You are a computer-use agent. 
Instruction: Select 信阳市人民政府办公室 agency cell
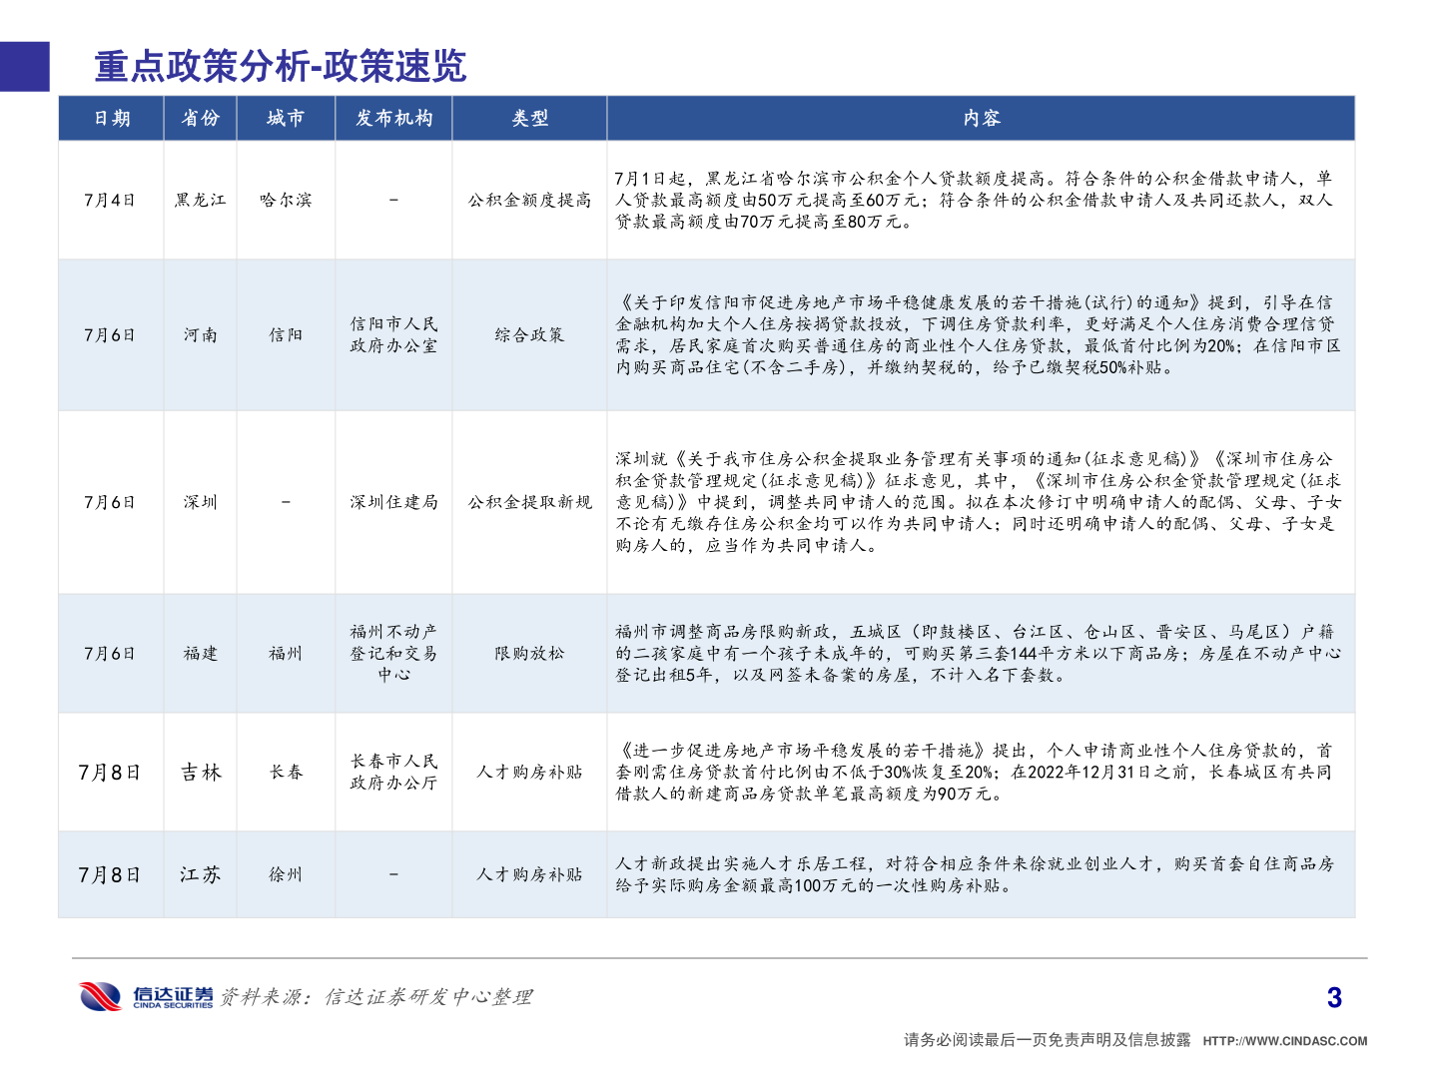tap(393, 334)
